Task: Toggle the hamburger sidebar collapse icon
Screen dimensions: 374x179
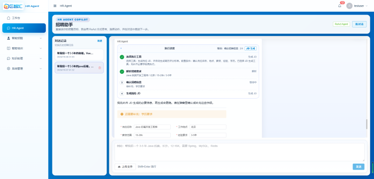Action: coord(55,6)
